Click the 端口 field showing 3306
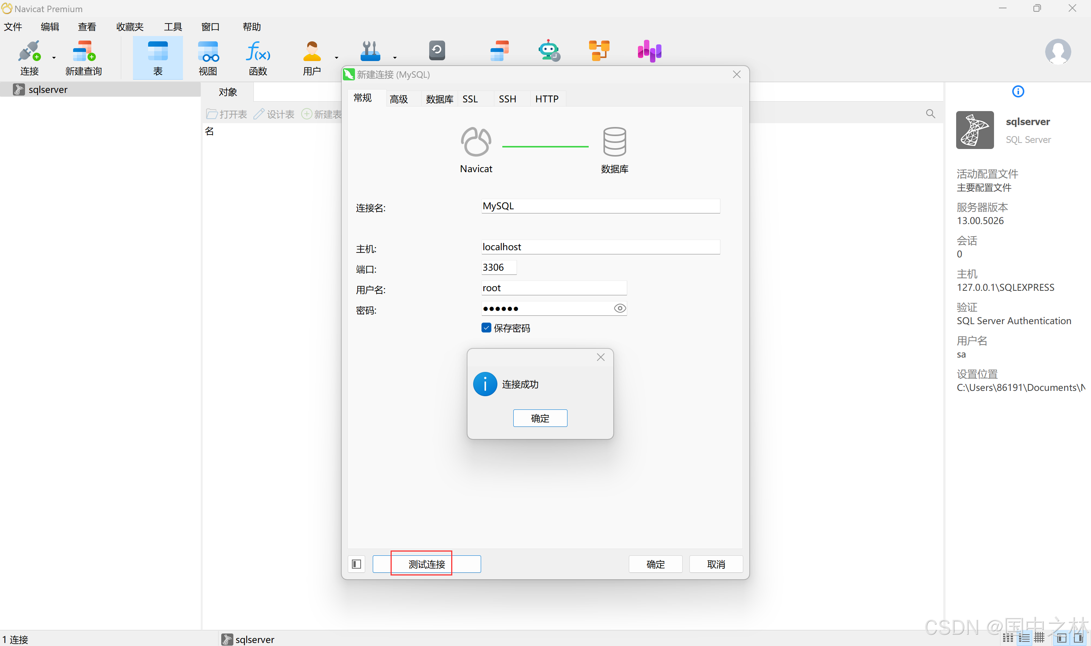1091x646 pixels. (499, 267)
